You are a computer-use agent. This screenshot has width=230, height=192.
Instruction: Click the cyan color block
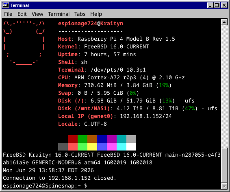[x=122, y=146]
